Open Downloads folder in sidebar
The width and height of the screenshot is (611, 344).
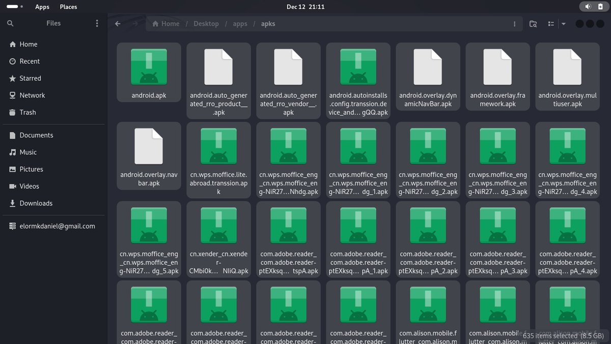coord(53,203)
